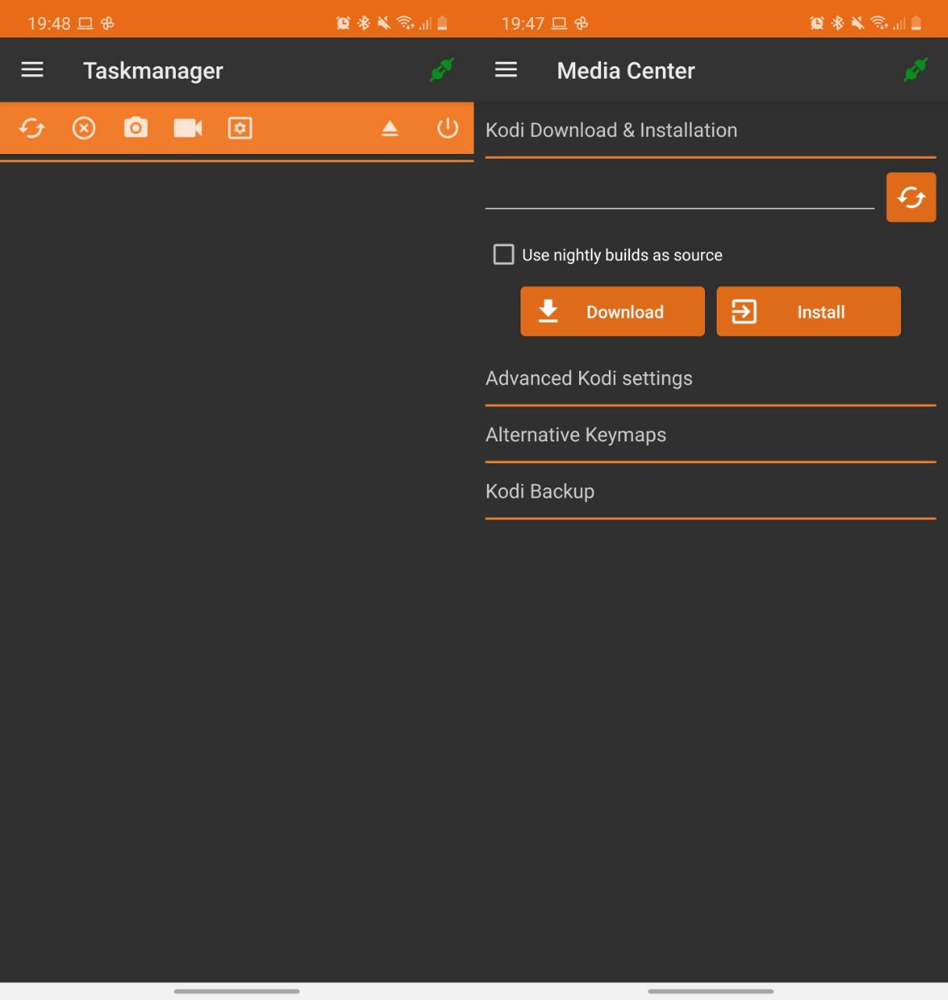Tap the Media Center title text
This screenshot has width=948, height=1000.
pyautogui.click(x=626, y=71)
